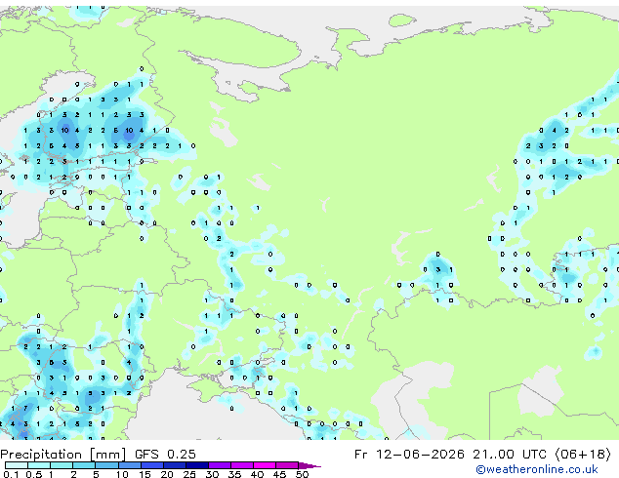Image resolution: width=619 pixels, height=478 pixels.
Task: Click the 40 to 45 mm magenta swatch
Action: click(x=265, y=465)
